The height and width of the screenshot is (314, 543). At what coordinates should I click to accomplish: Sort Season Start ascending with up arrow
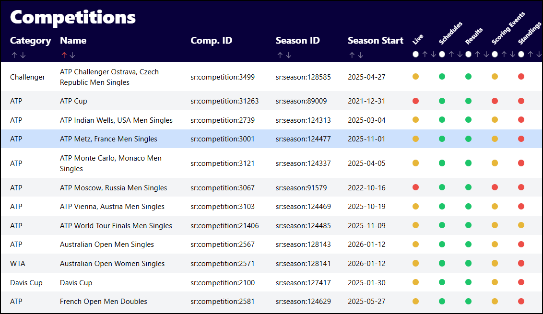pos(352,55)
